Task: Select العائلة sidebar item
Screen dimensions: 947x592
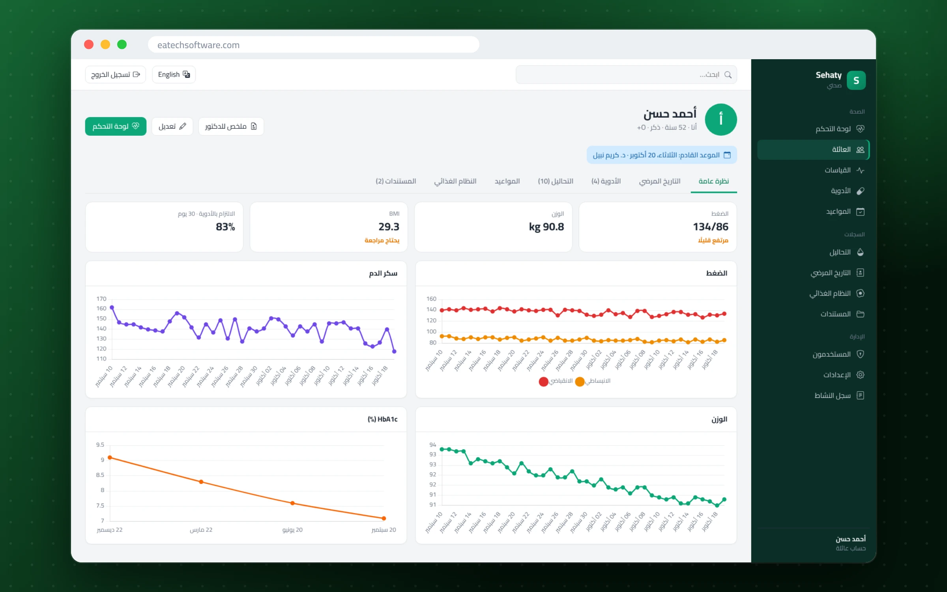Action: point(813,150)
